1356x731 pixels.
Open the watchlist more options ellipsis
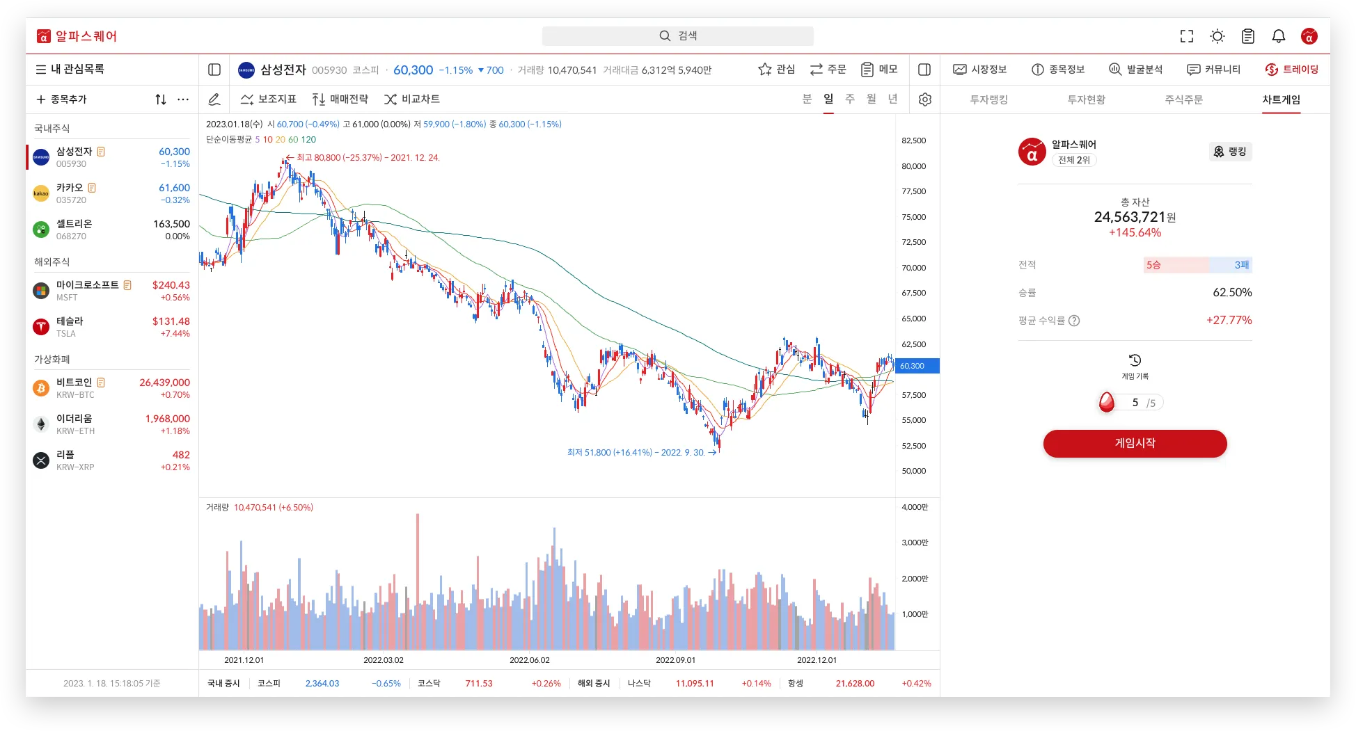[183, 99]
